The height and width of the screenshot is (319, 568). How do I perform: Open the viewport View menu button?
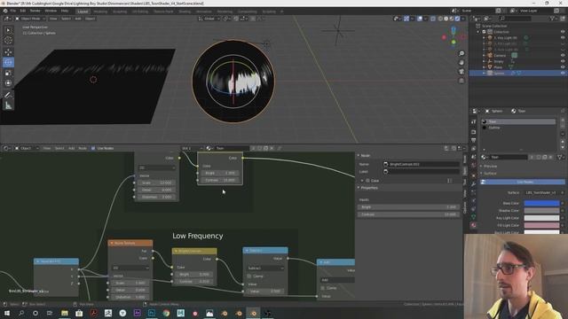(x=53, y=19)
